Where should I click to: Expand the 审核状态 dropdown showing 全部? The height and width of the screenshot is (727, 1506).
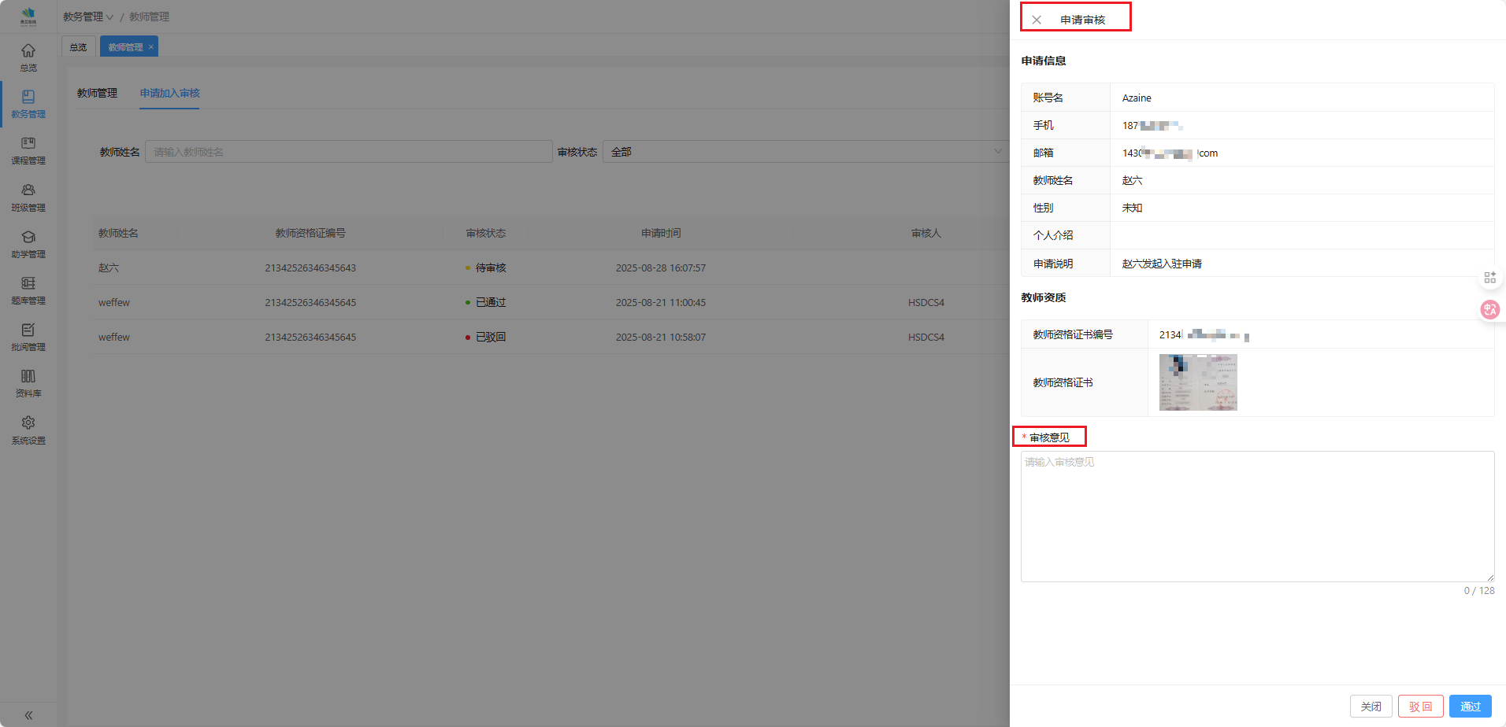click(803, 152)
